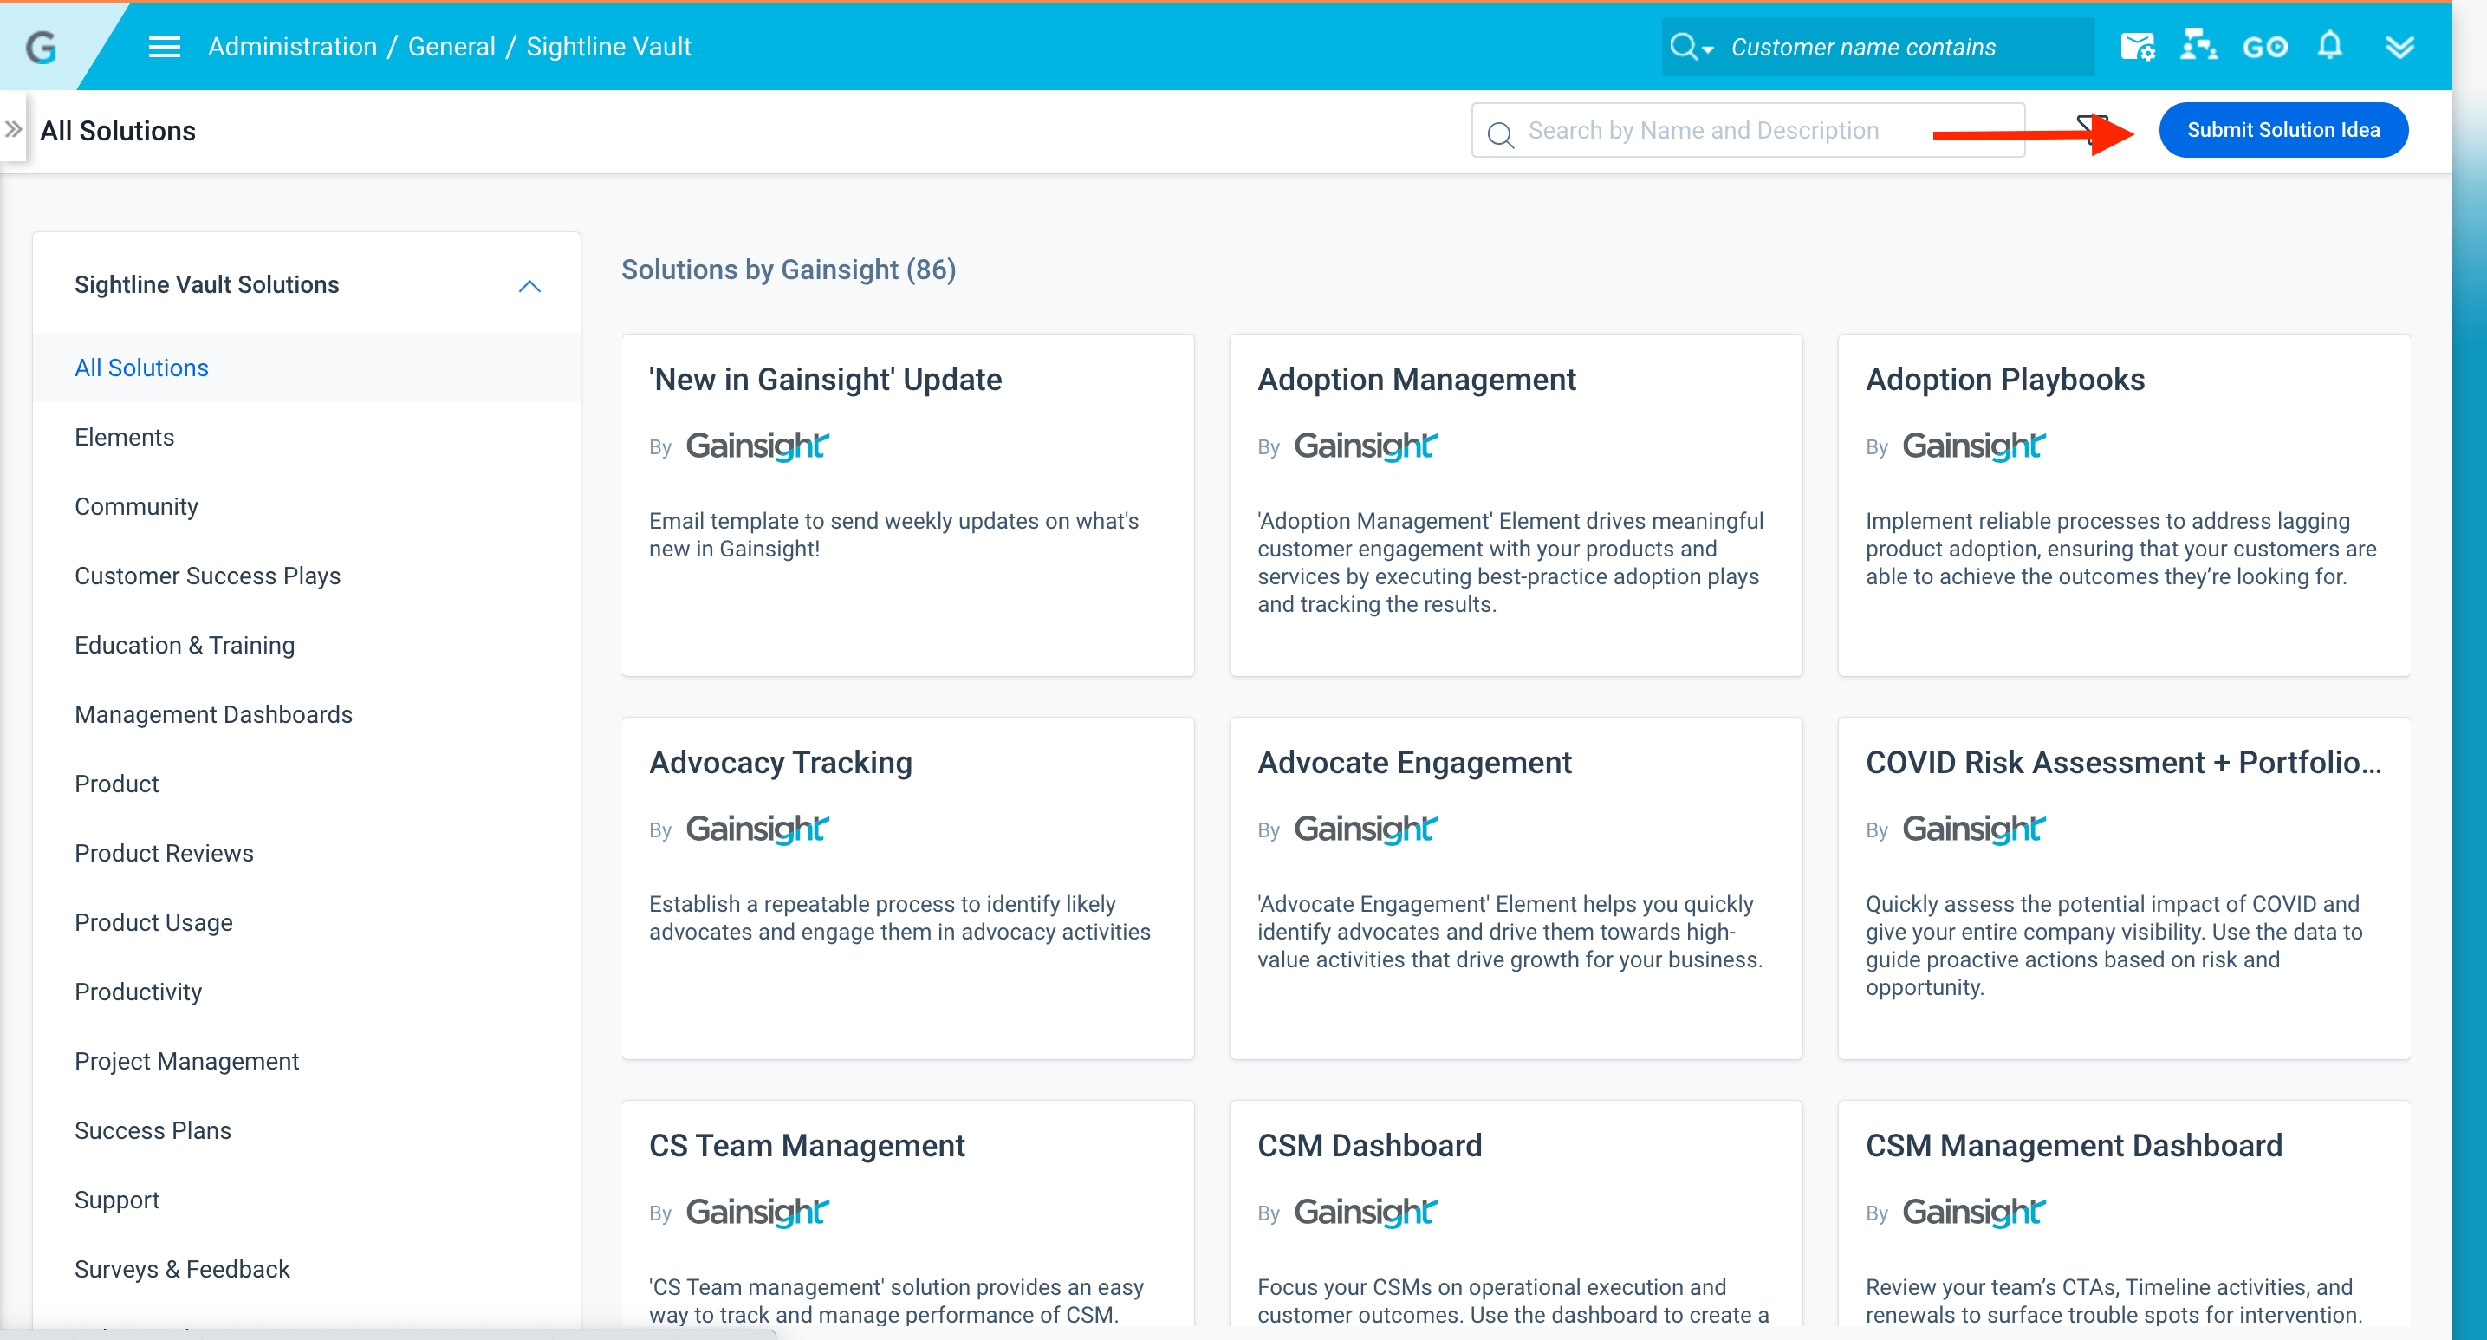
Task: Open the hamburger navigation menu
Action: tap(164, 46)
